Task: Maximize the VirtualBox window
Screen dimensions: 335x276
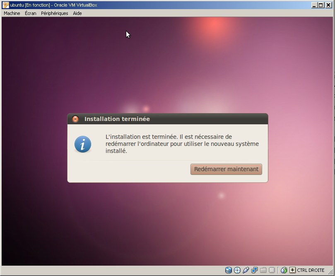Action: (x=321, y=5)
